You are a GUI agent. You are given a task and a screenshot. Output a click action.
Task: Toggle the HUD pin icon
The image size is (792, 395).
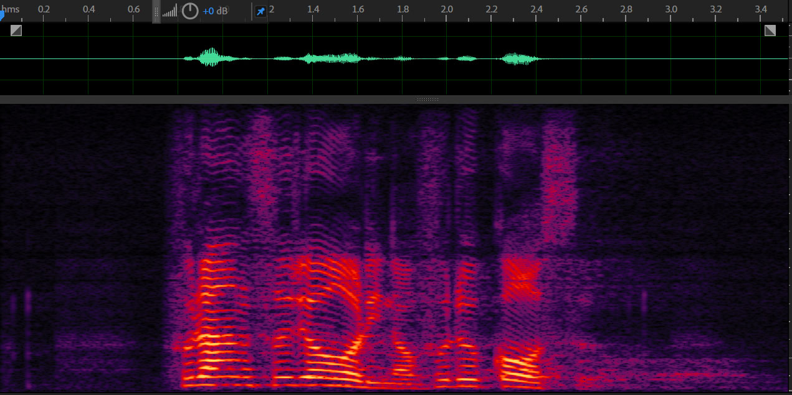tap(260, 11)
